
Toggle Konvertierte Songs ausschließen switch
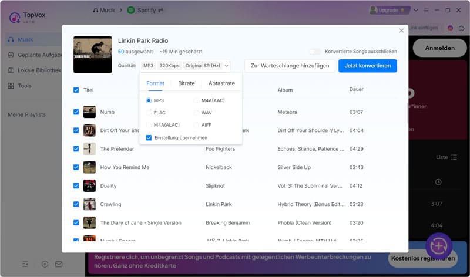tap(315, 52)
